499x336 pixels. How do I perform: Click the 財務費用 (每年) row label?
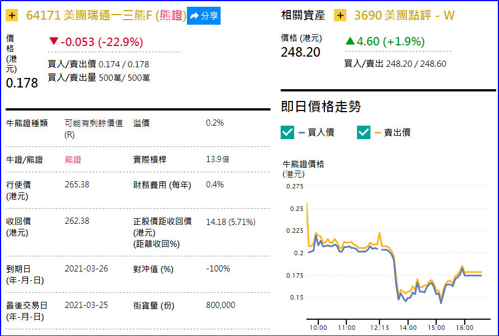162,185
